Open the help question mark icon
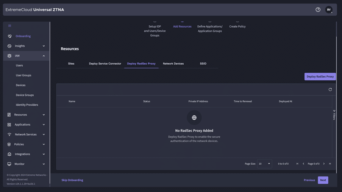 click(x=318, y=10)
